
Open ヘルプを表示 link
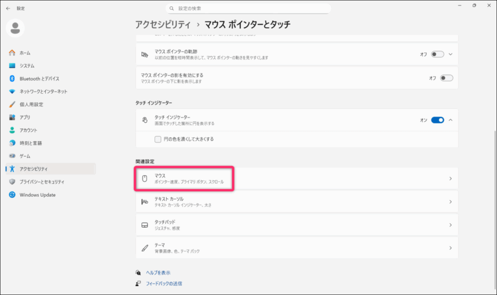click(x=158, y=272)
